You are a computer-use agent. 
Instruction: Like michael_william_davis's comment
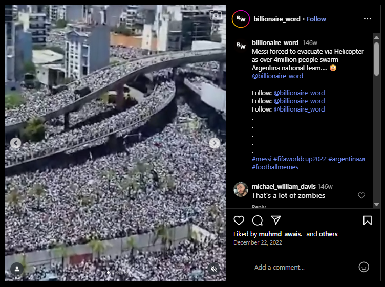click(x=361, y=195)
